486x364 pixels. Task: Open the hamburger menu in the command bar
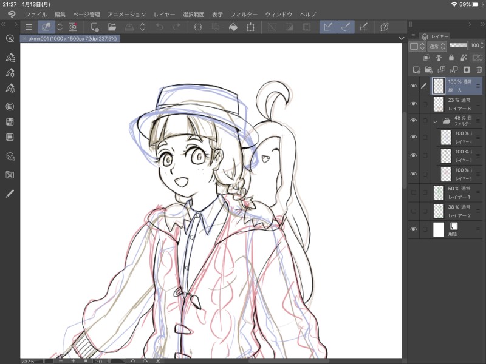[29, 27]
